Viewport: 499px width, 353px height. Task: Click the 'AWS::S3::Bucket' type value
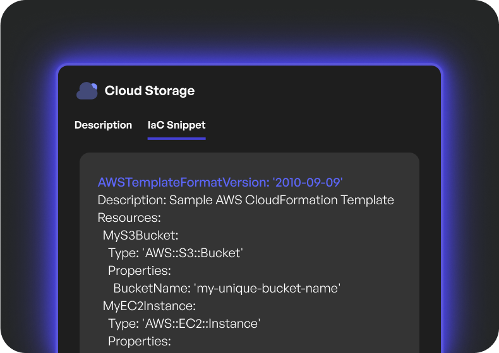click(194, 253)
